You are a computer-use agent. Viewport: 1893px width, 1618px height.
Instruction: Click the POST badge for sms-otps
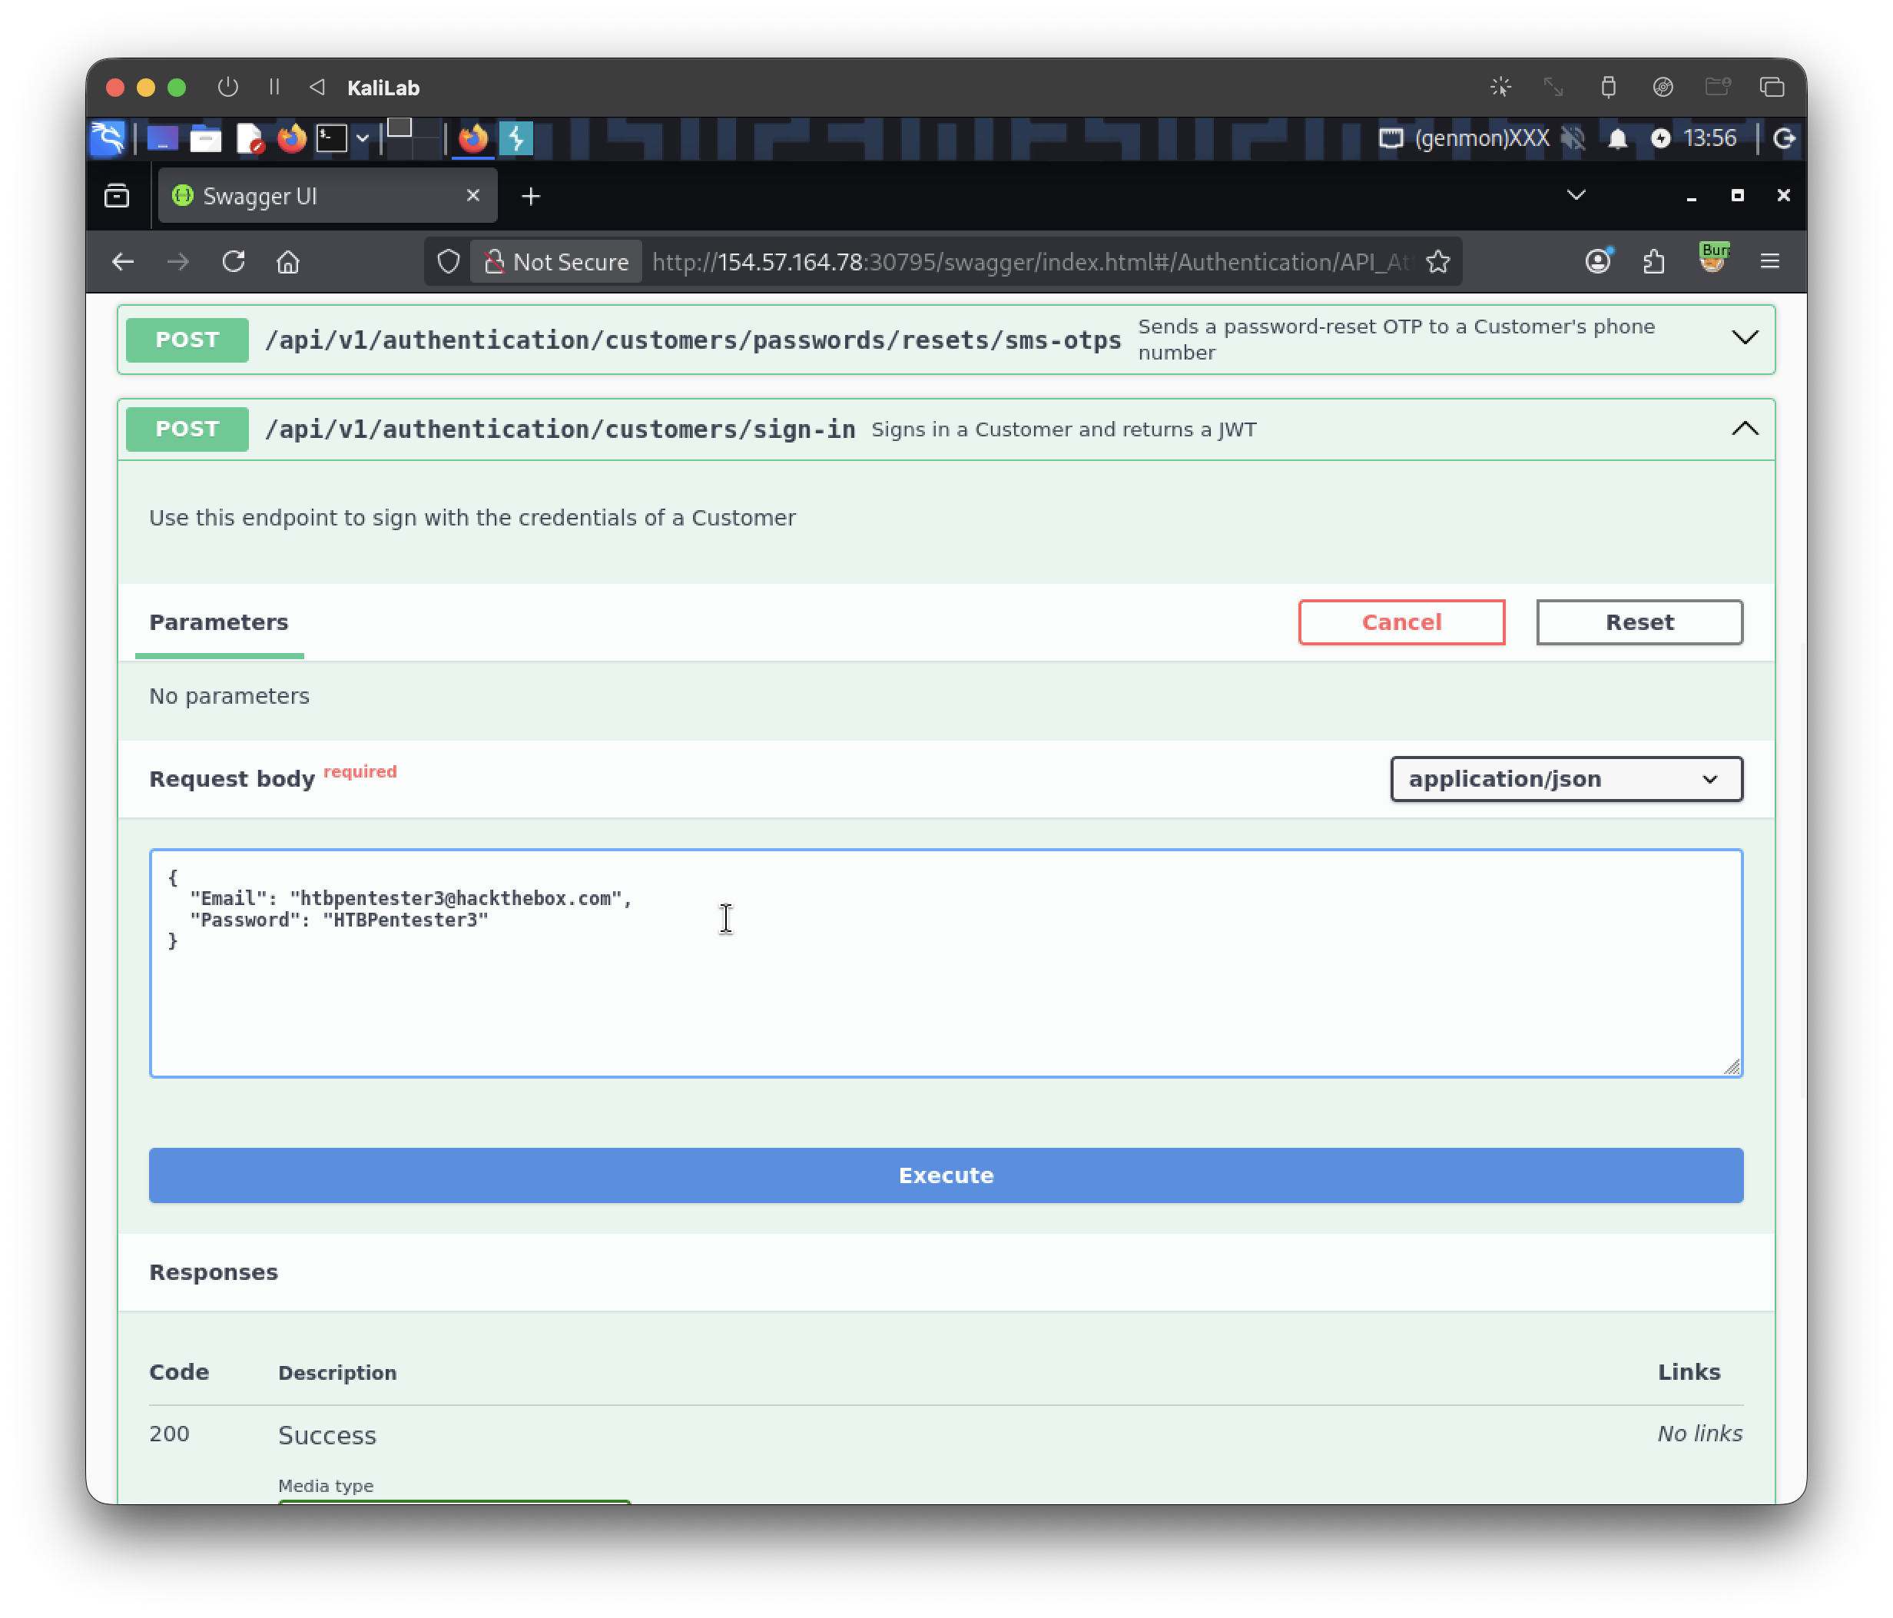(187, 340)
